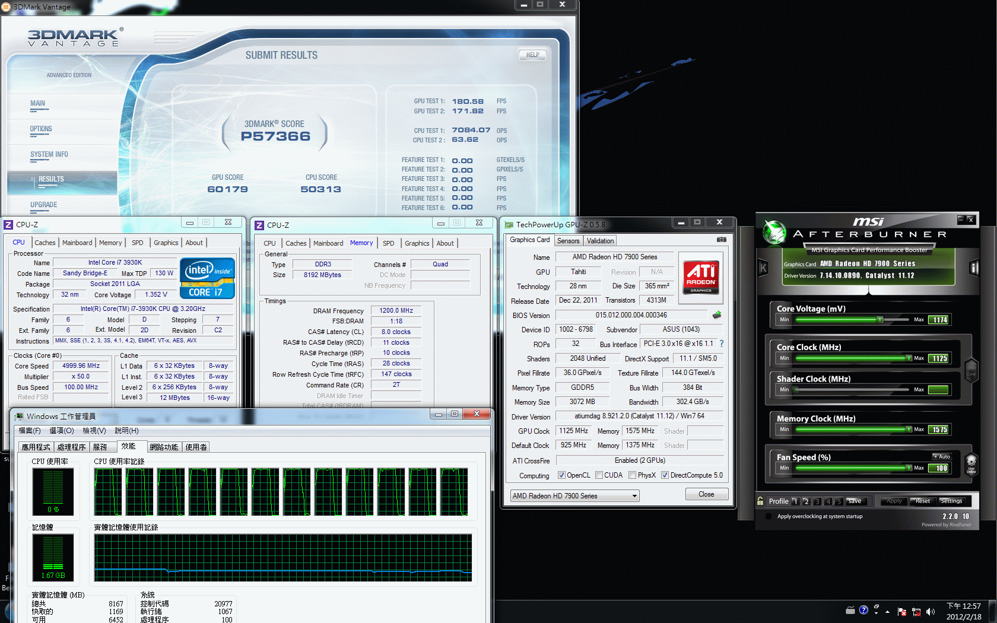Toggle the PhysX checkbox in GPU-Z
Screen dimensions: 997x623
click(x=633, y=475)
